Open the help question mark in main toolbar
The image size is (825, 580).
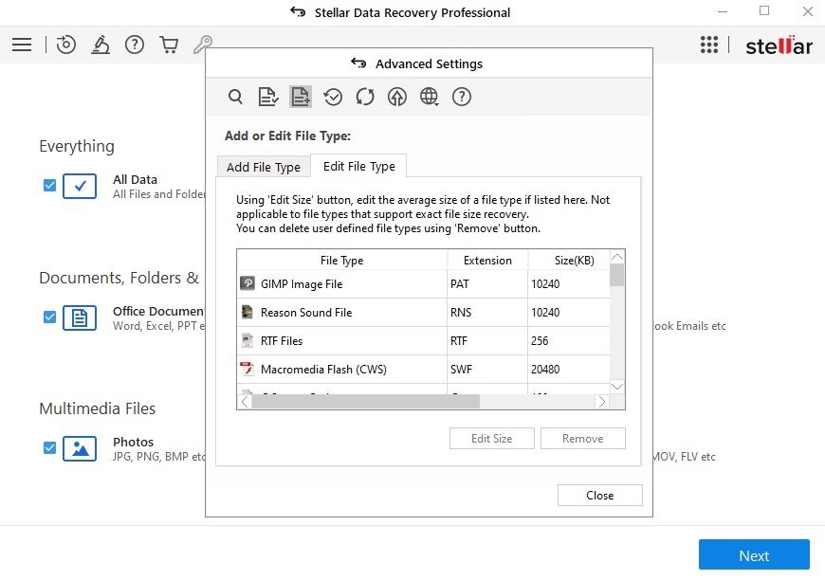(x=134, y=45)
